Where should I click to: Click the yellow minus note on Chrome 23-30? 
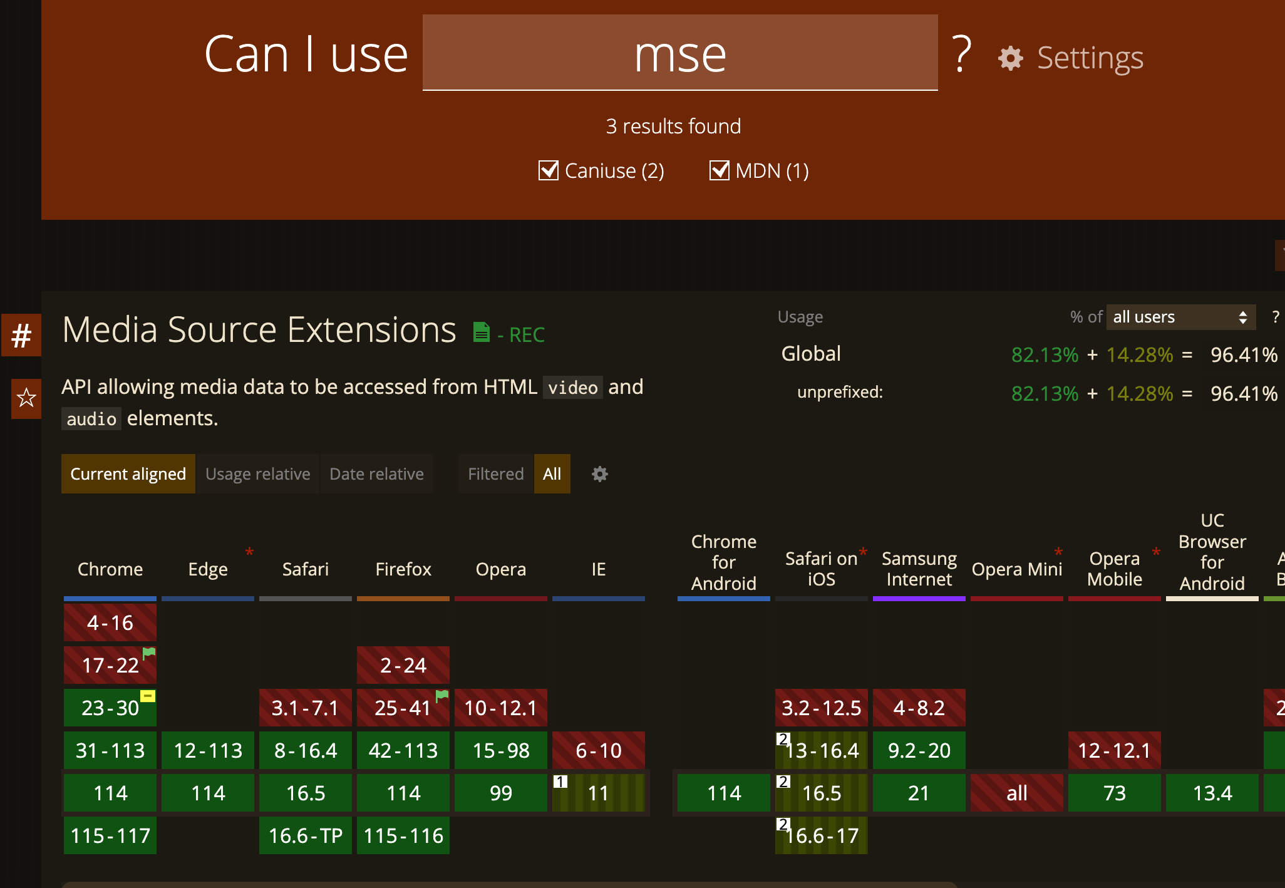tap(148, 696)
